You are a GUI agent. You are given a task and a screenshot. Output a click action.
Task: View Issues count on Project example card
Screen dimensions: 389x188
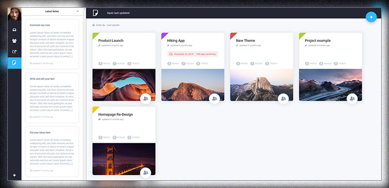pyautogui.click(x=325, y=64)
